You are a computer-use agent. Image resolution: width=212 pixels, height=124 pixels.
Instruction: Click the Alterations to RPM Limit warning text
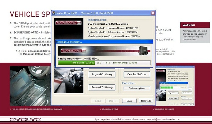(195, 35)
